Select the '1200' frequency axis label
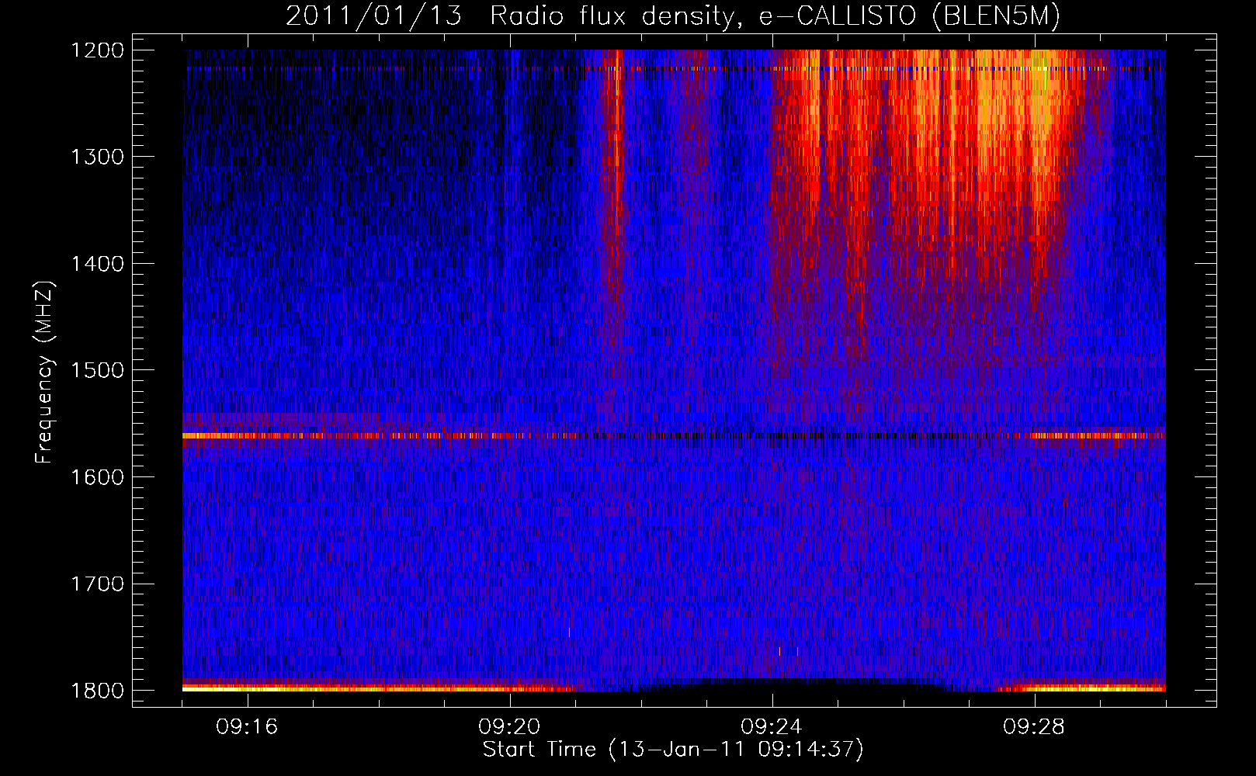1256x776 pixels. click(98, 50)
